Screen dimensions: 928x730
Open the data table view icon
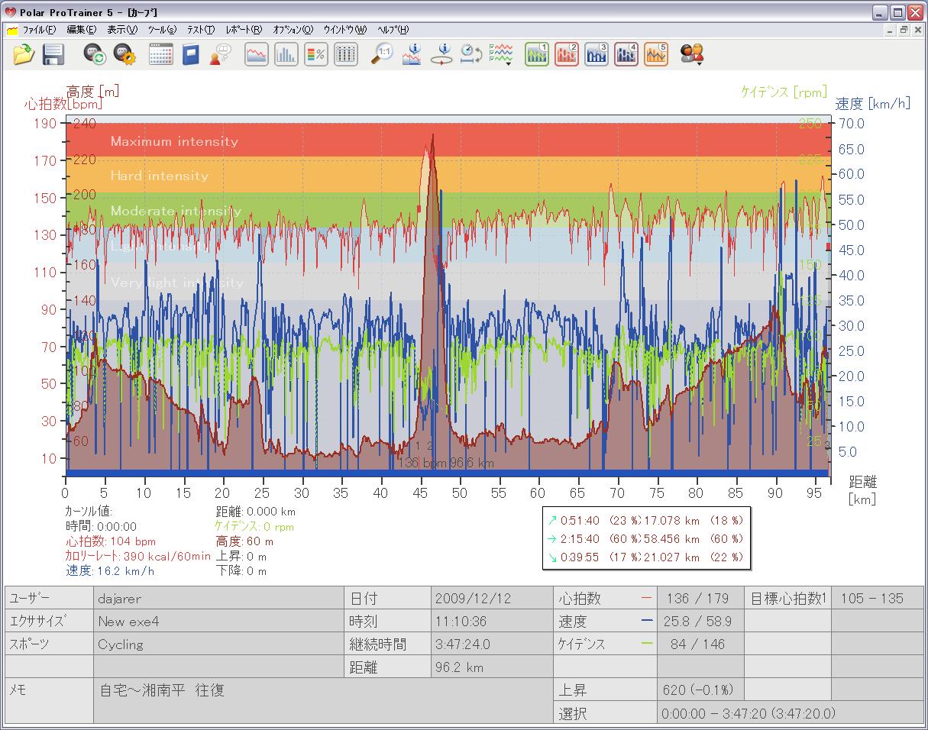coord(346,54)
